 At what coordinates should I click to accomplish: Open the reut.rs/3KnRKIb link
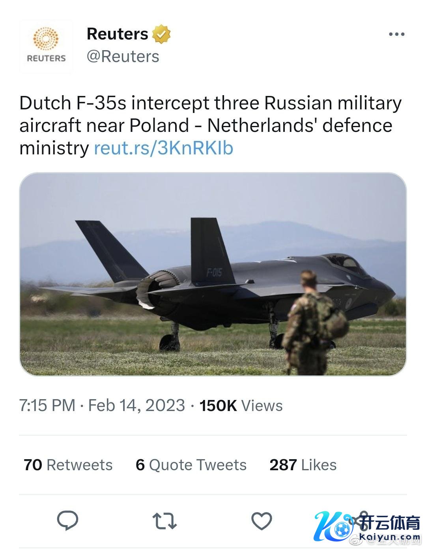pos(163,148)
